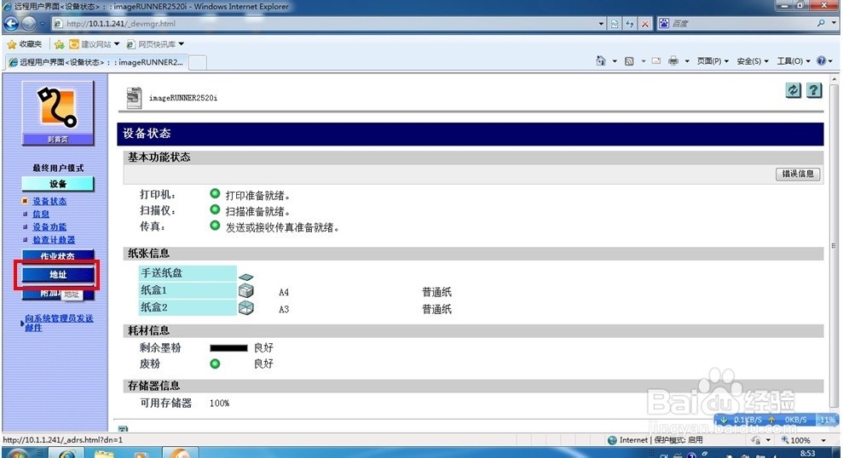
Task: Click the green 扫描仪 status indicator
Action: [x=215, y=209]
